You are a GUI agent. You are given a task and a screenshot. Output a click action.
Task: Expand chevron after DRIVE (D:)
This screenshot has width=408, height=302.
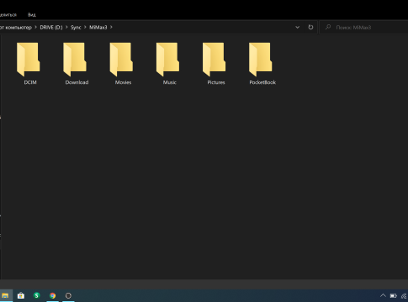point(66,27)
